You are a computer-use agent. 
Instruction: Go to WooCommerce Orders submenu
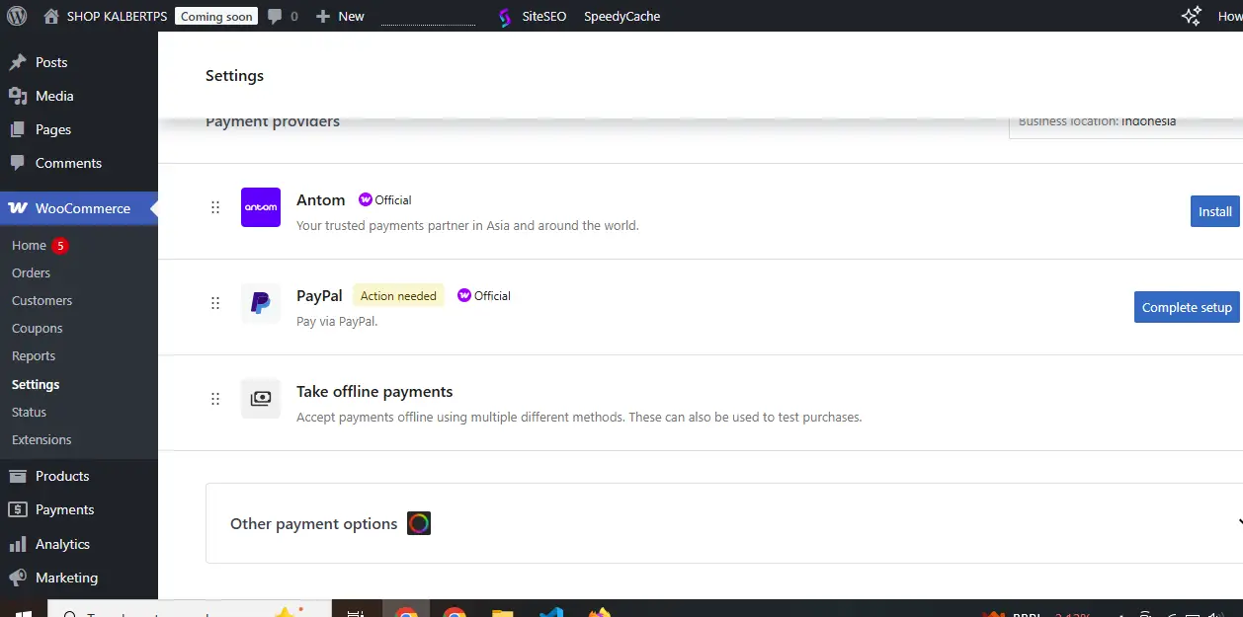(x=31, y=272)
